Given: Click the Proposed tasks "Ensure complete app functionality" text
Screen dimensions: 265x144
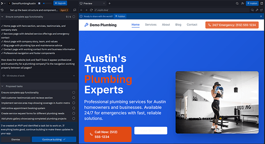Looking at the screenshot, I should (x=20, y=92).
